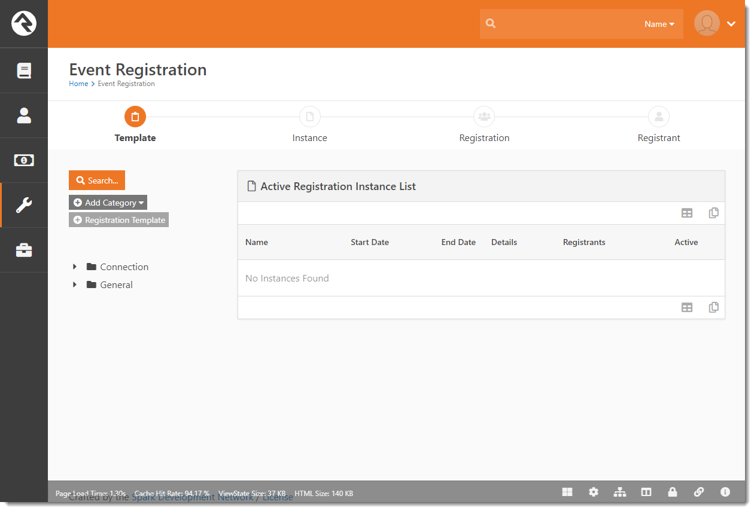Click the Details column header
The height and width of the screenshot is (511, 754).
click(504, 242)
